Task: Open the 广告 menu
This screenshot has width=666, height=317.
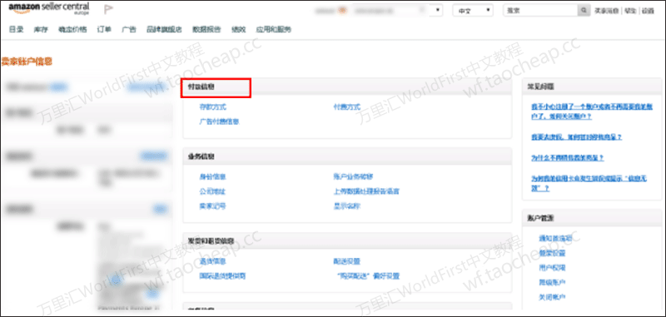Action: click(x=129, y=29)
